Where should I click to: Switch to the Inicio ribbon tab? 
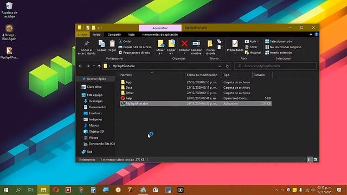tap(97, 35)
